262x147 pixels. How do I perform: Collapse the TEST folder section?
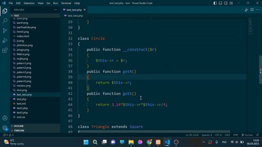(35, 16)
